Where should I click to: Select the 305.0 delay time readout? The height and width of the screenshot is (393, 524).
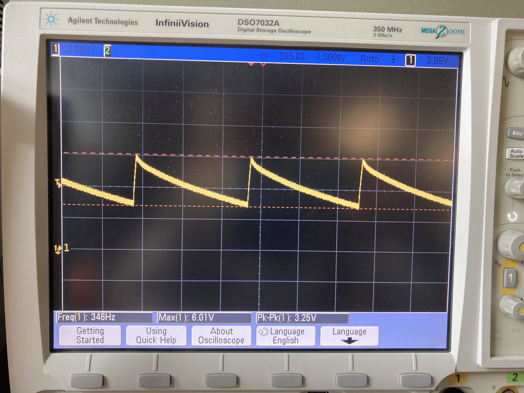(x=292, y=56)
